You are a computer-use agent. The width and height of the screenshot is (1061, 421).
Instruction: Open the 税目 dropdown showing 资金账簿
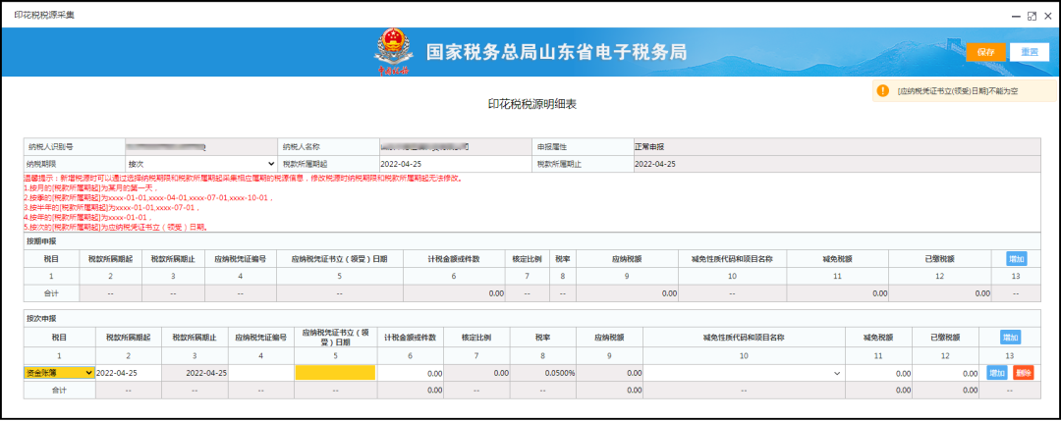59,372
